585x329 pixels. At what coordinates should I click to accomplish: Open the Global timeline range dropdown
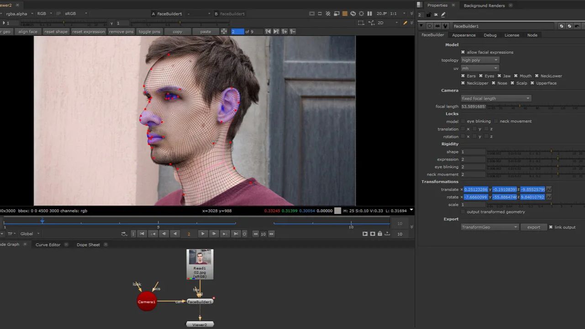pyautogui.click(x=30, y=234)
